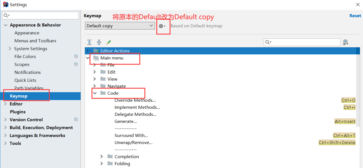Click the Folding folder icon
The image size is (363, 168).
(x=110, y=163)
